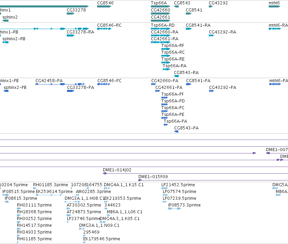Click protein sphinx2-PB
288x244 pixels.
[x=6, y=91]
